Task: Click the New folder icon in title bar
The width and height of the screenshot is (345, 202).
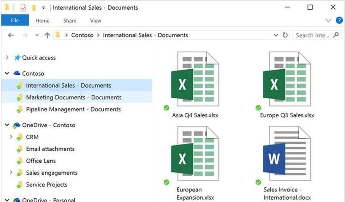Action: click(x=34, y=8)
